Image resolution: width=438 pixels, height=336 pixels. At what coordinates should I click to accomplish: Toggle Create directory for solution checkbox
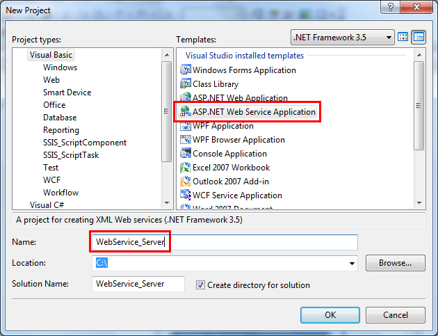(x=201, y=285)
